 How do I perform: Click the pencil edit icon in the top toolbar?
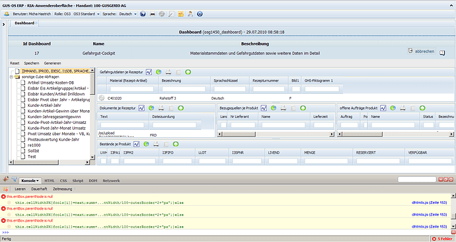click(x=171, y=14)
